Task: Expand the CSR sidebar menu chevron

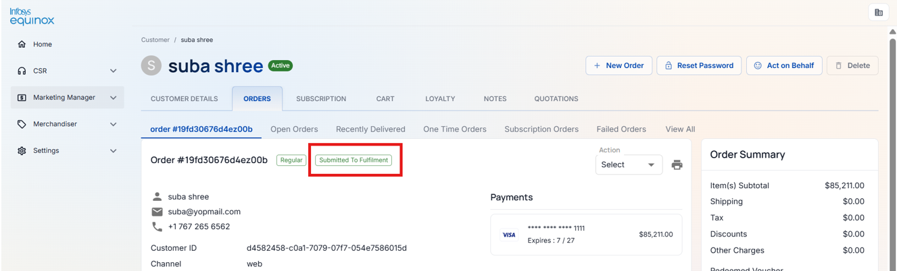Action: tap(114, 71)
